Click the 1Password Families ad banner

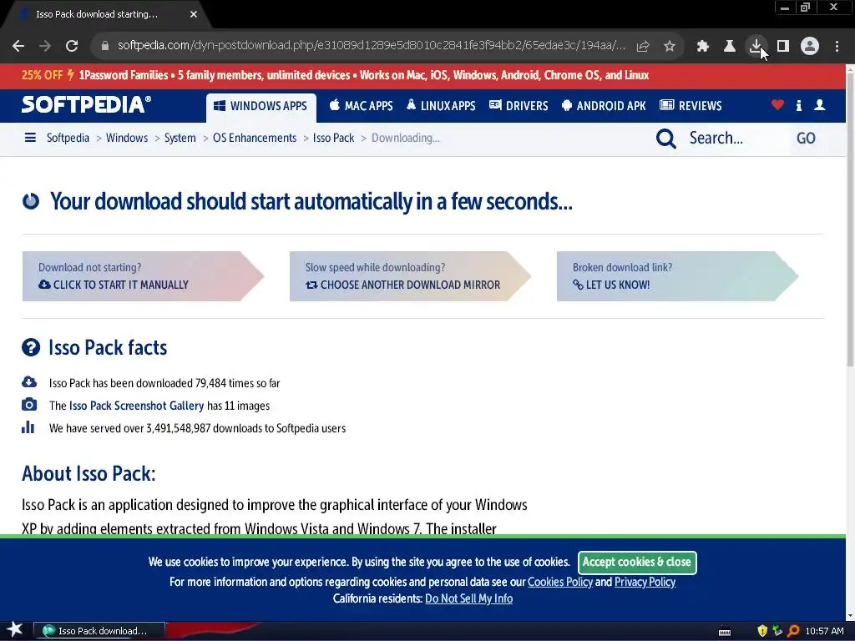pyautogui.click(x=422, y=76)
